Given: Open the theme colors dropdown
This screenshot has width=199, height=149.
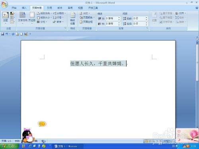Looking at the screenshot, I should point(12,14).
